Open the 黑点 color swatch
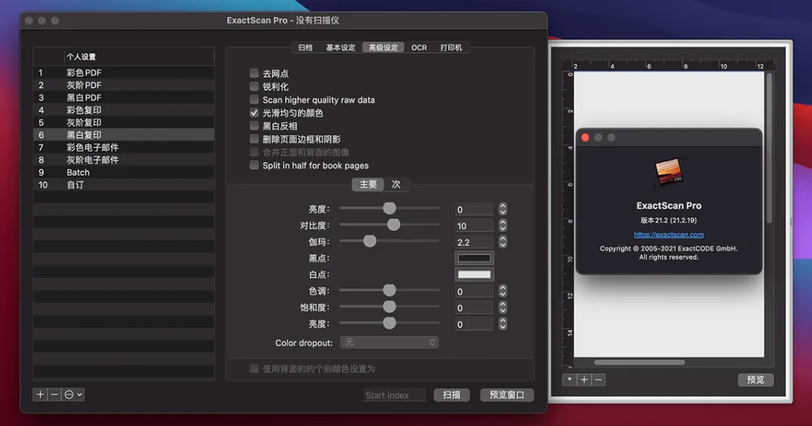Viewport: 812px width, 426px height. coord(473,259)
